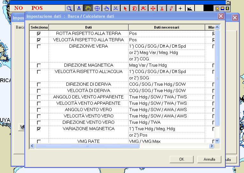Click the red POS status text
Viewport: 244px width, 173px height.
click(x=37, y=8)
